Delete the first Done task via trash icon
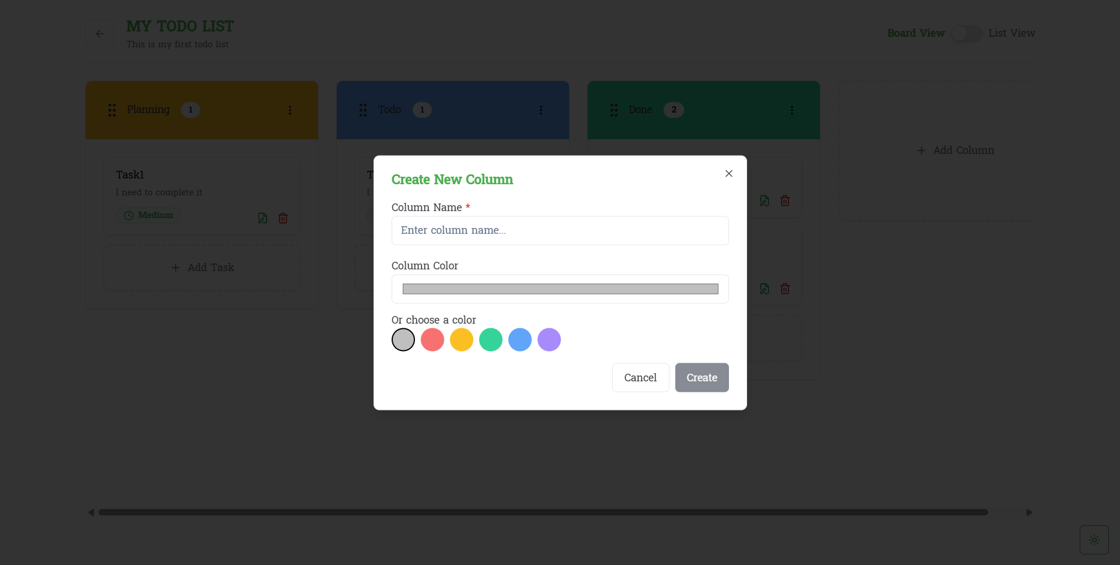This screenshot has width=1120, height=565. coord(785,201)
